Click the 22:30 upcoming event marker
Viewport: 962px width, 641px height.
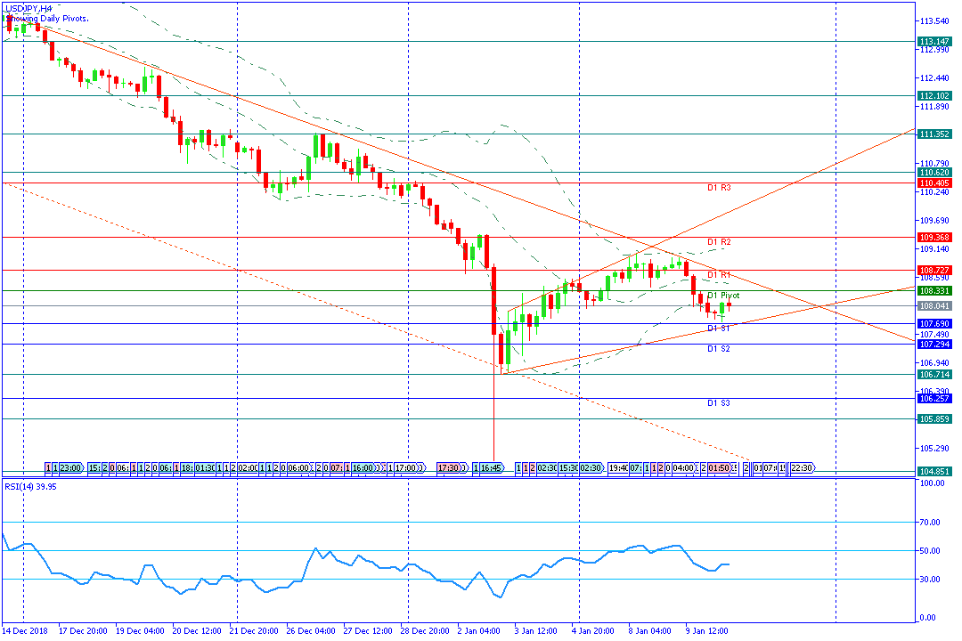[802, 468]
